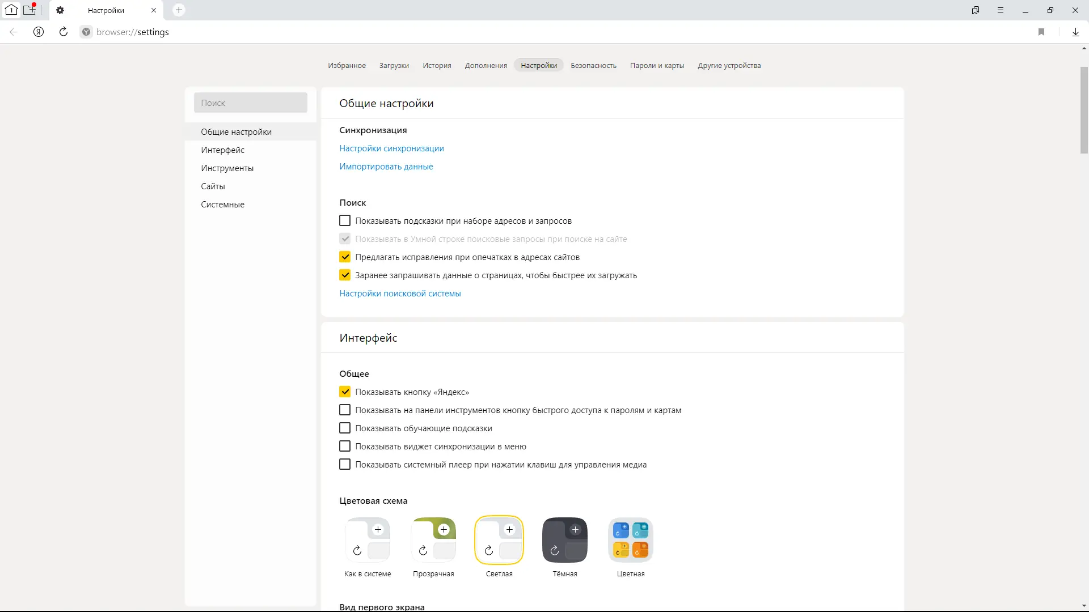Go back using the back arrow
Viewport: 1089px width, 612px height.
[x=14, y=32]
